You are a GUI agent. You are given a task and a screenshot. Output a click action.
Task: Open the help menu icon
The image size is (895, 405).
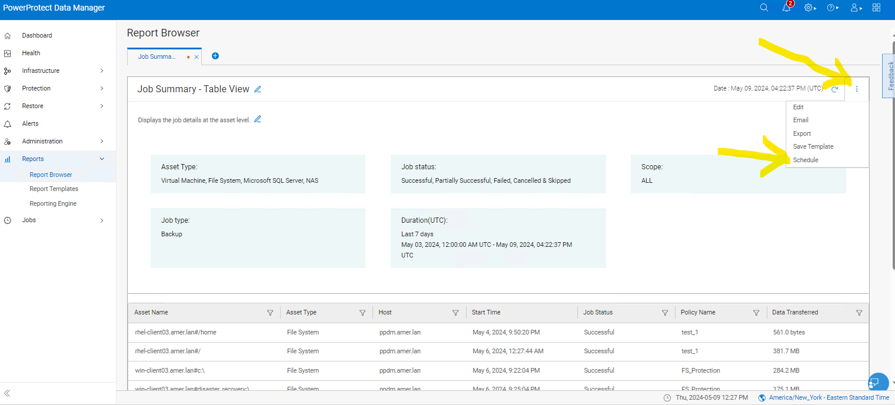click(x=831, y=8)
